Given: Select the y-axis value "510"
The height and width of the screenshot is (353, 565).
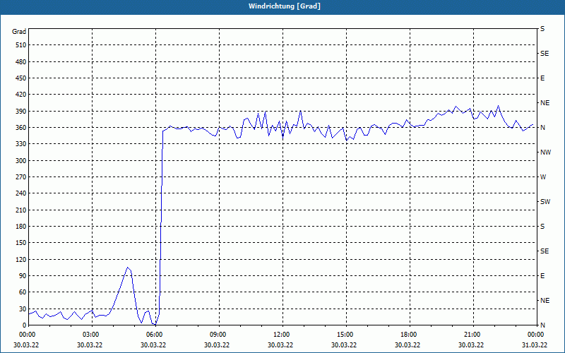Looking at the screenshot, I should coord(21,45).
